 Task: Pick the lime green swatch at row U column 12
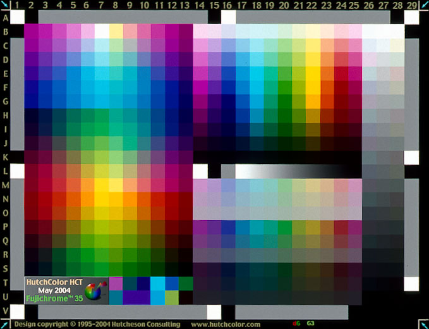[x=172, y=297]
